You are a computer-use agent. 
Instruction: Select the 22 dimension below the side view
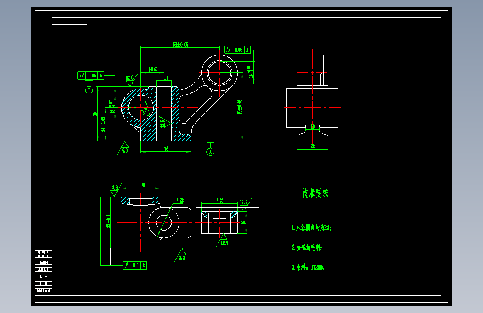[313, 146]
